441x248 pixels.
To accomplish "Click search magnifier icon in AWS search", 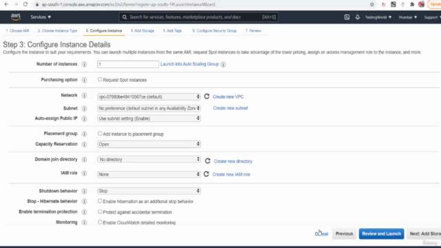I will tap(124, 17).
